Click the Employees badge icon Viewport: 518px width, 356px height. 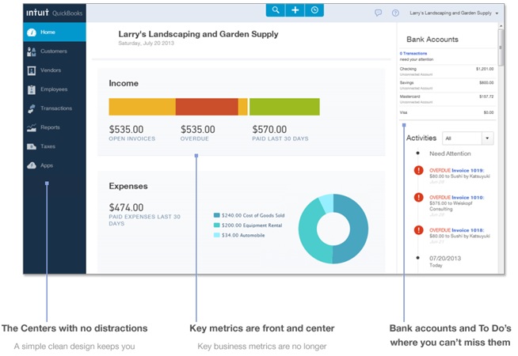(32, 89)
